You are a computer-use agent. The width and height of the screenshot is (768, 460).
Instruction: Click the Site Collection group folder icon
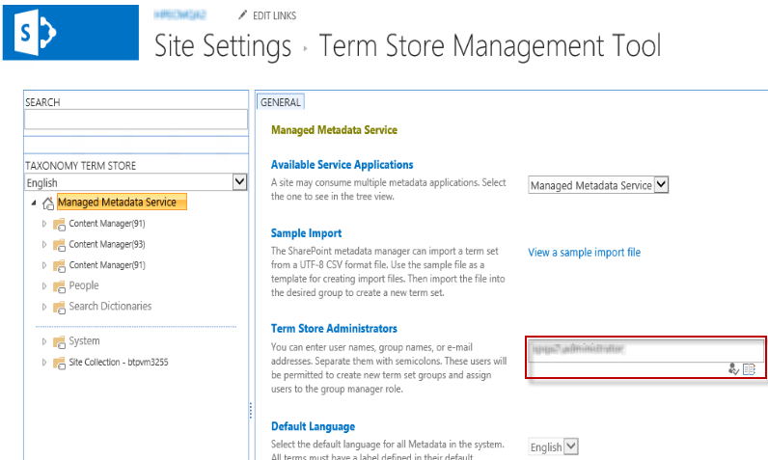pyautogui.click(x=59, y=363)
